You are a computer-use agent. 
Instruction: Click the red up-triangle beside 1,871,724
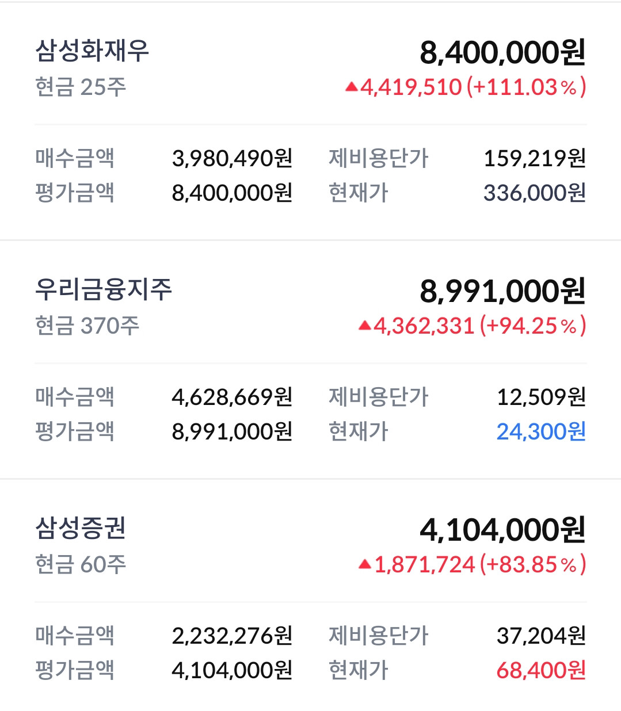(x=364, y=565)
